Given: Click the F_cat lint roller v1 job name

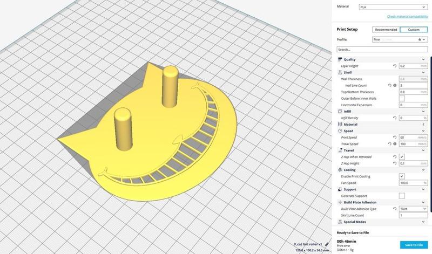Looking at the screenshot, I should coord(308,244).
